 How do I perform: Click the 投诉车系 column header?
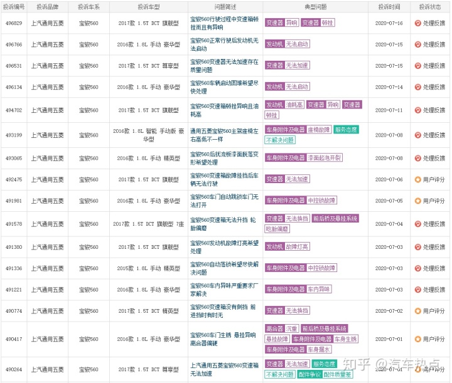(89, 7)
